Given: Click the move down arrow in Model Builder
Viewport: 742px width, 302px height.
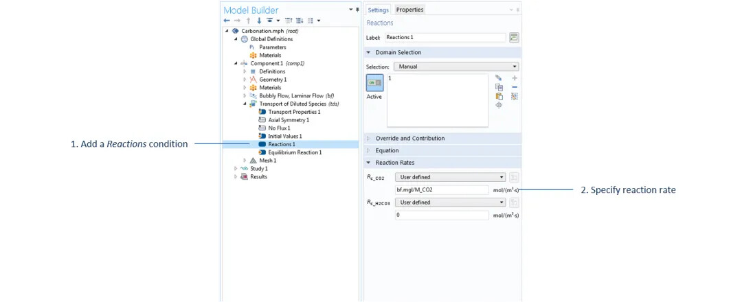Looking at the screenshot, I should (x=259, y=21).
